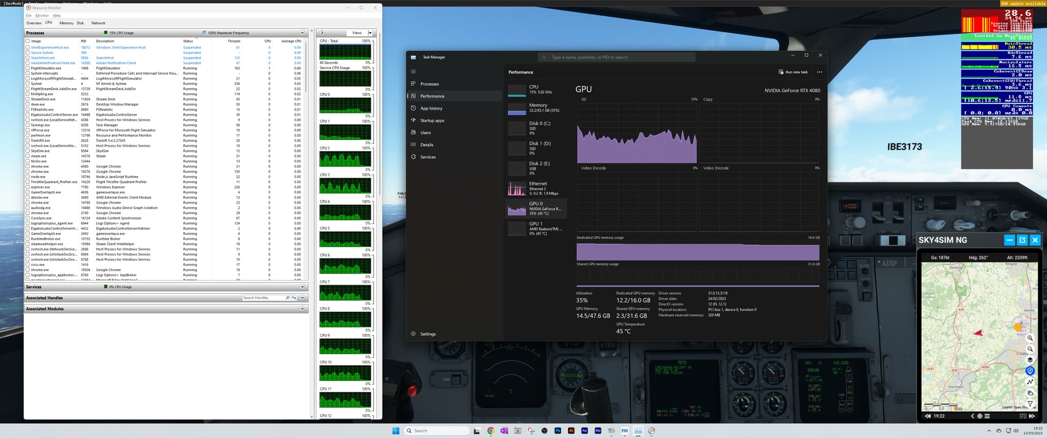
Task: Select the Ethernet performance entry
Action: coord(537,188)
